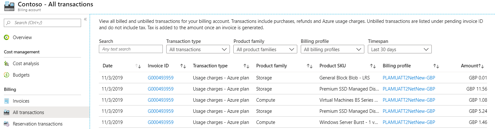This screenshot has width=495, height=129.
Task: Go to Reservation transactions page
Action: pos(38,124)
